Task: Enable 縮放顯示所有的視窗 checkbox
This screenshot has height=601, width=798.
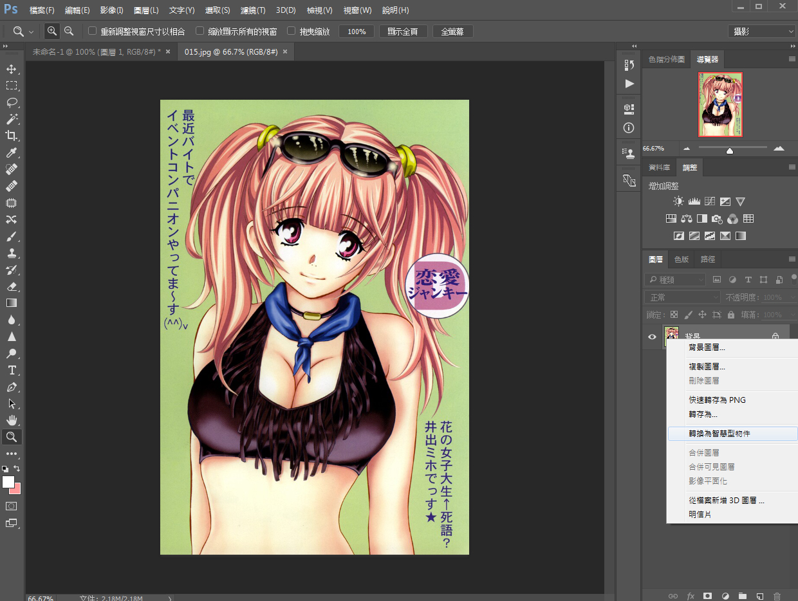Action: click(x=200, y=31)
